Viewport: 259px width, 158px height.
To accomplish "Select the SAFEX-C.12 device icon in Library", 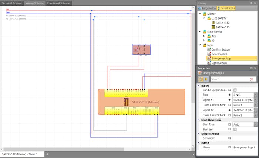I will coord(213,23).
